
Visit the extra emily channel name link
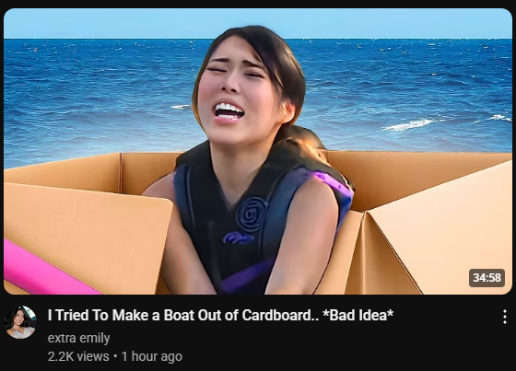[x=78, y=338]
